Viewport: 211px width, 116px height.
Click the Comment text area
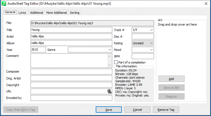click(69, 61)
